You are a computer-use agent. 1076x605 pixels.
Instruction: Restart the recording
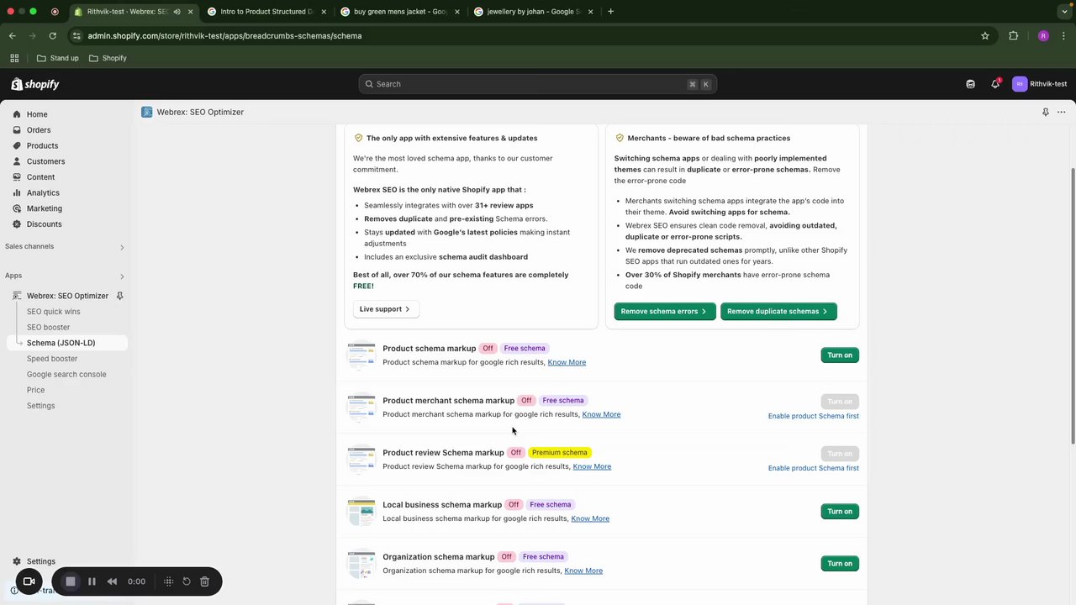click(x=187, y=581)
